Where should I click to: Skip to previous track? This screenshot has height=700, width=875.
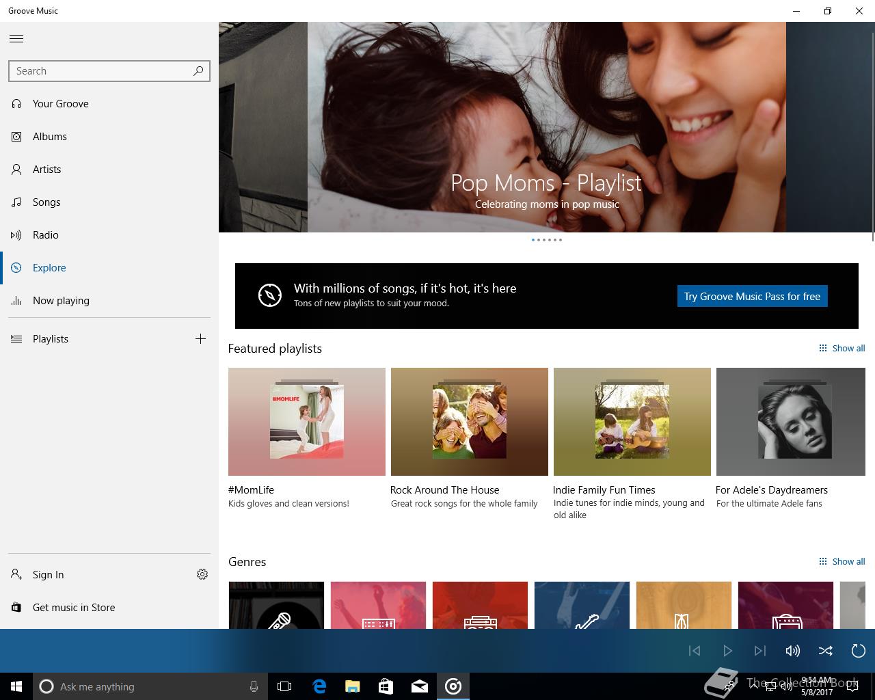(x=695, y=651)
